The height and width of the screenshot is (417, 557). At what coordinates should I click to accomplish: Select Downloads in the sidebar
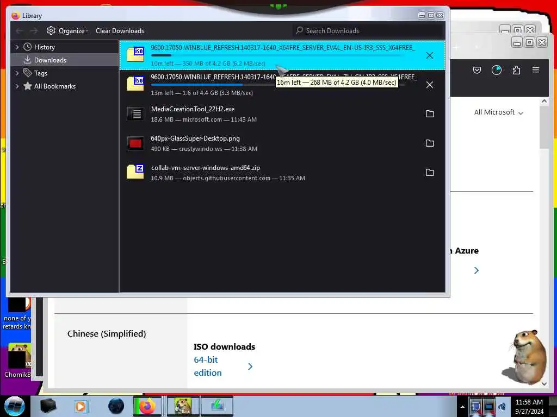tap(50, 60)
